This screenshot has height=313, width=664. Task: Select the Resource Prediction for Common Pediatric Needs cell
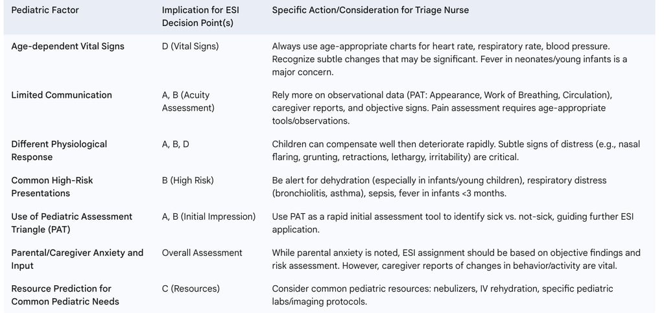pyautogui.click(x=65, y=295)
